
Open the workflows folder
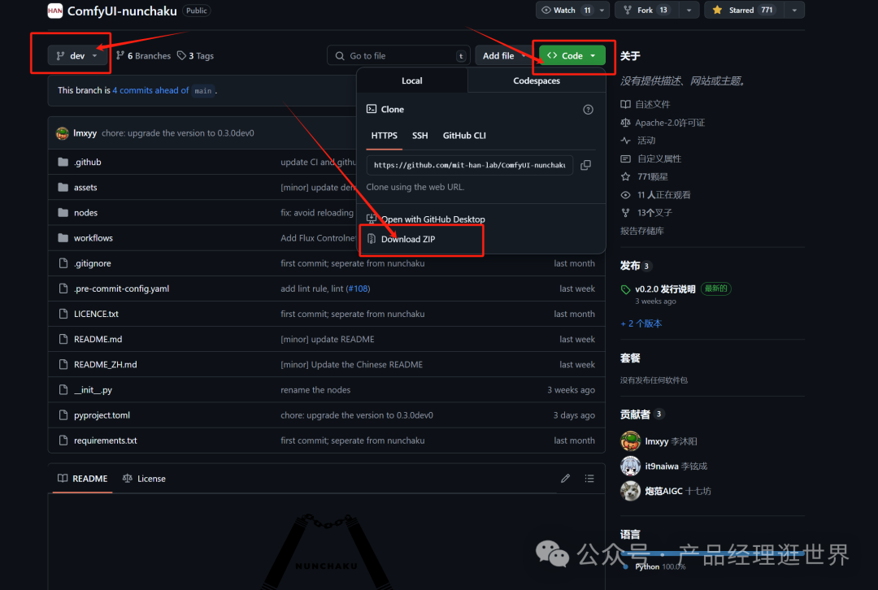[93, 238]
